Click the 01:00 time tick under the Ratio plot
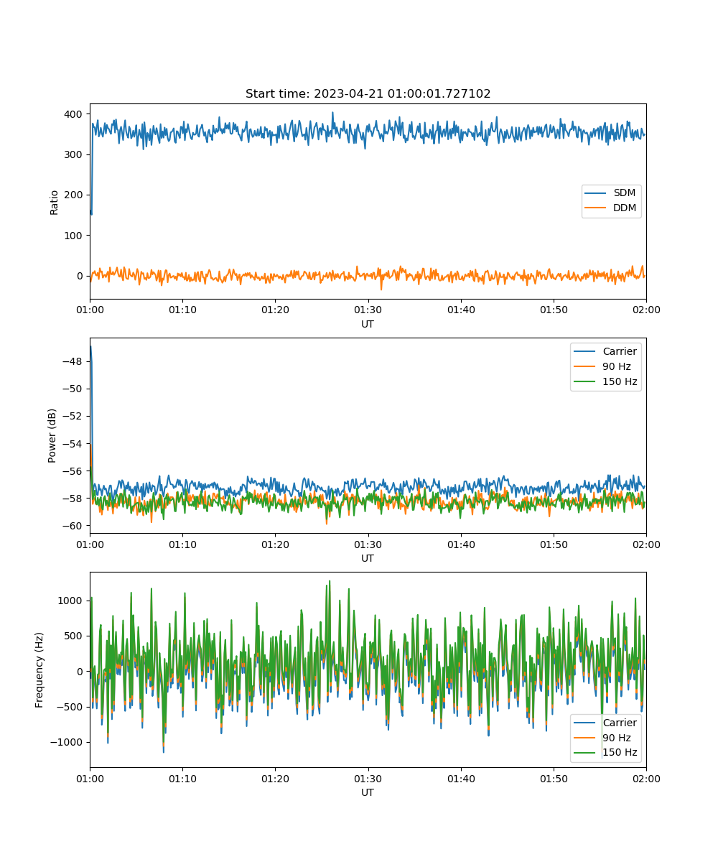Image resolution: width=718 pixels, height=862 pixels. point(90,310)
